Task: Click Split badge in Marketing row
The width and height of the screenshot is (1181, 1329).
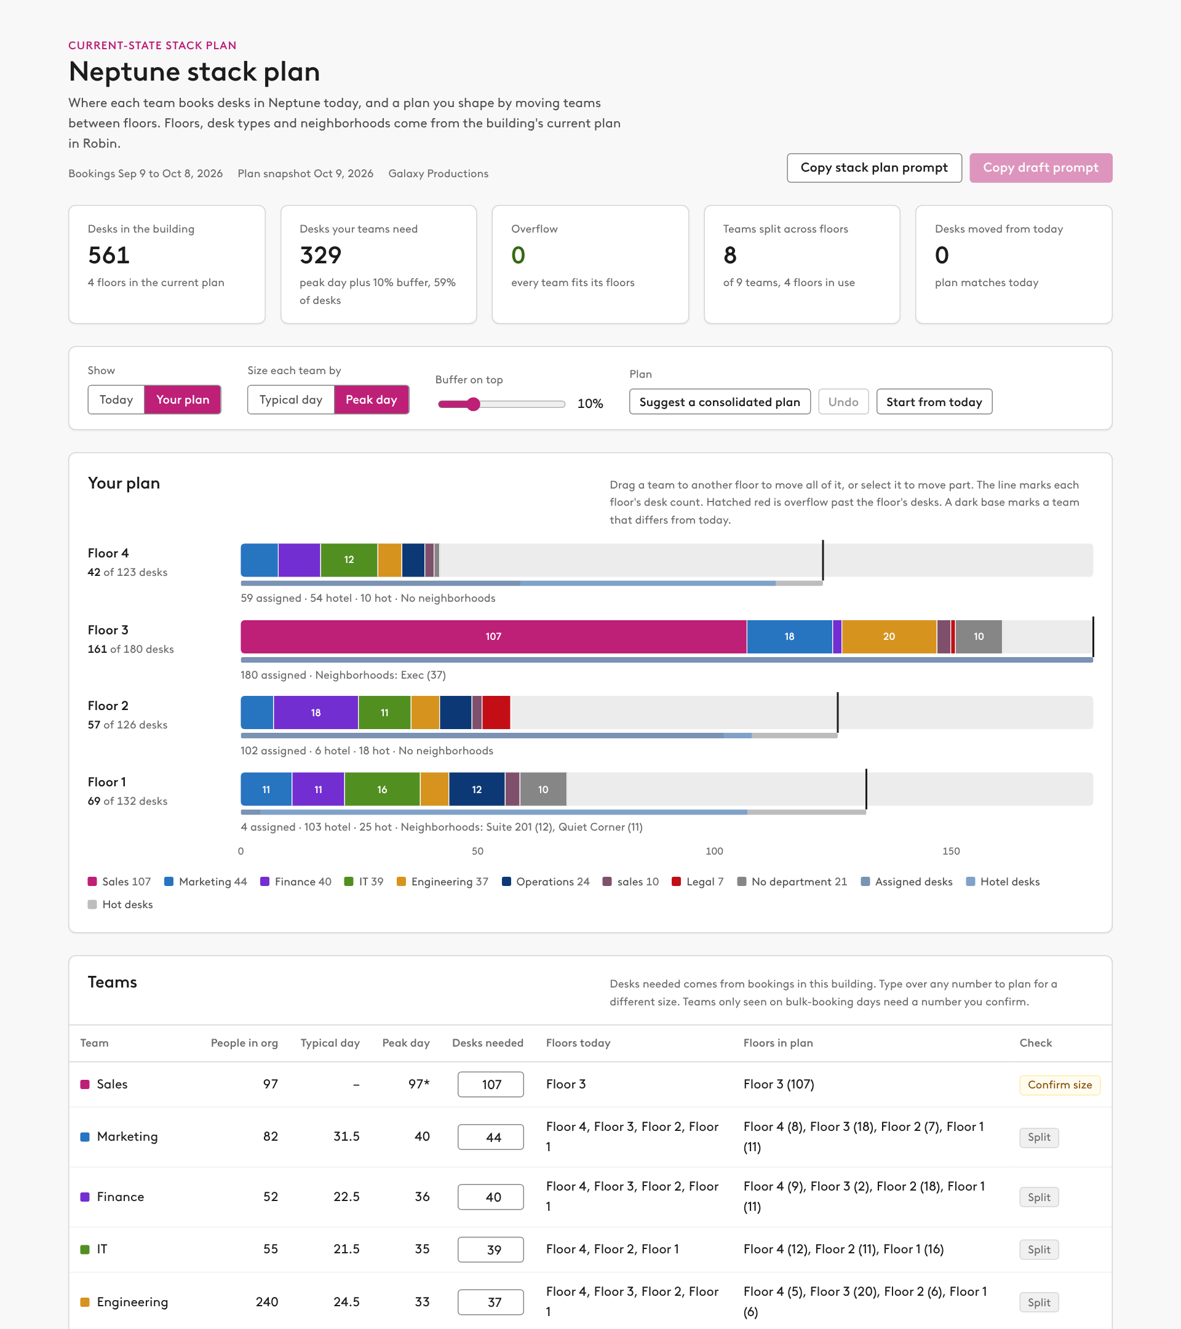Action: (1039, 1137)
